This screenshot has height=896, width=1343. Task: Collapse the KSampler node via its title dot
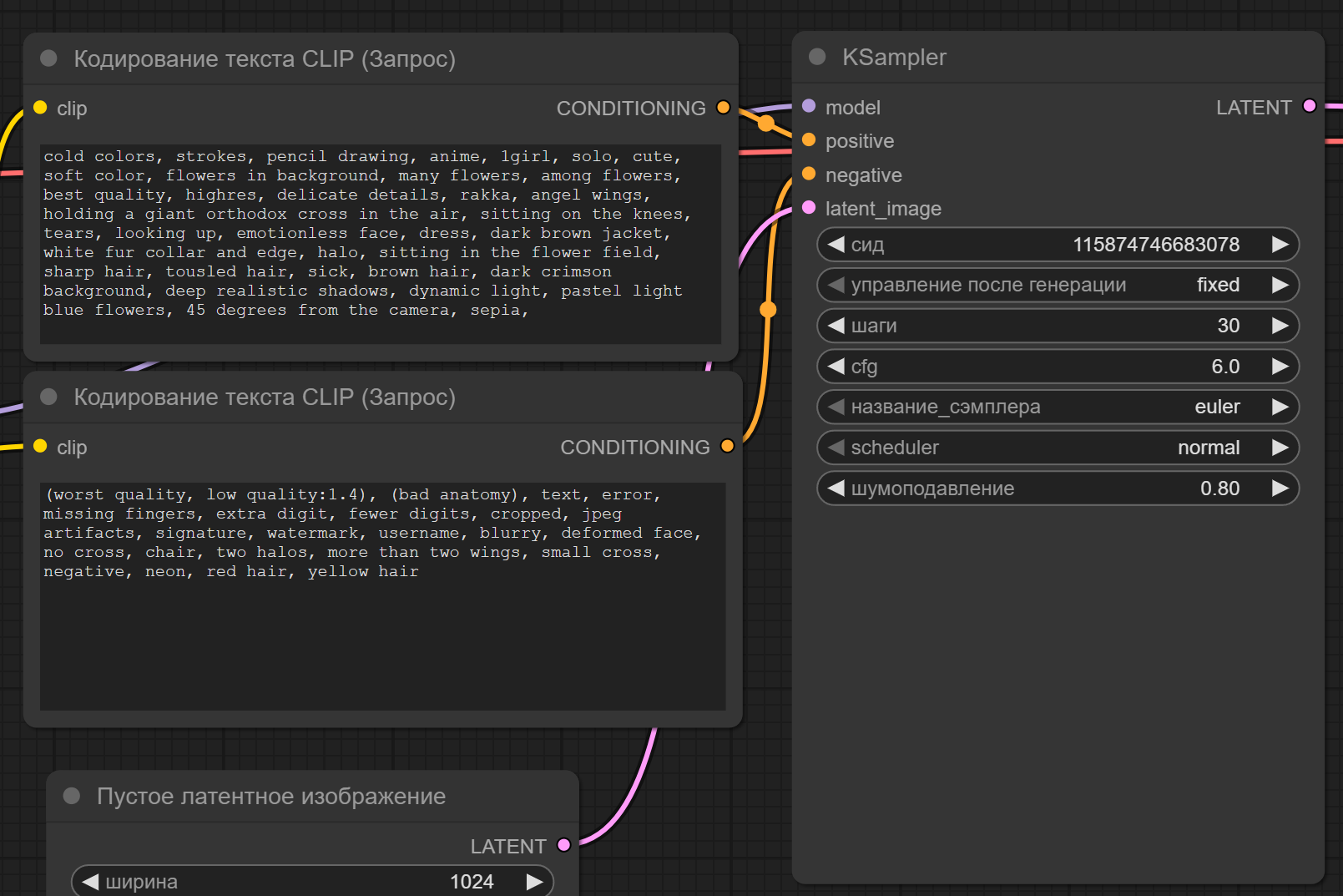coord(817,57)
